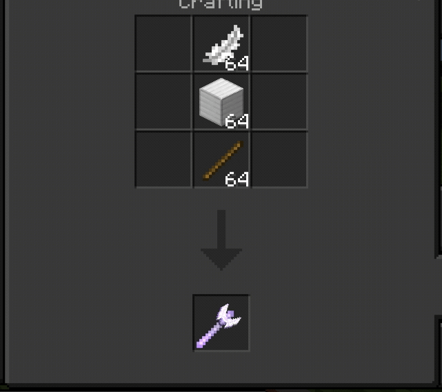Click the top face of the iron block
The image size is (442, 392).
pos(221,88)
